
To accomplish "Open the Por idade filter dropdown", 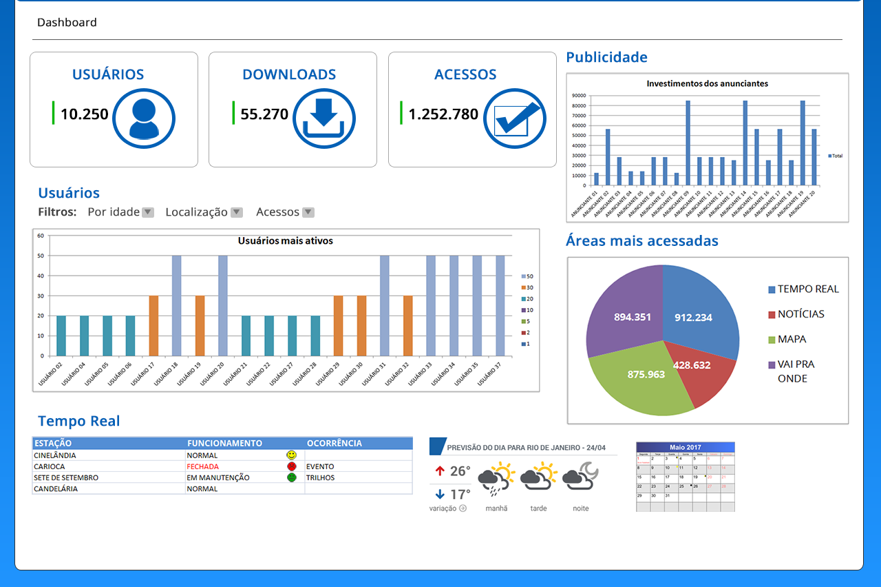I will pyautogui.click(x=148, y=212).
